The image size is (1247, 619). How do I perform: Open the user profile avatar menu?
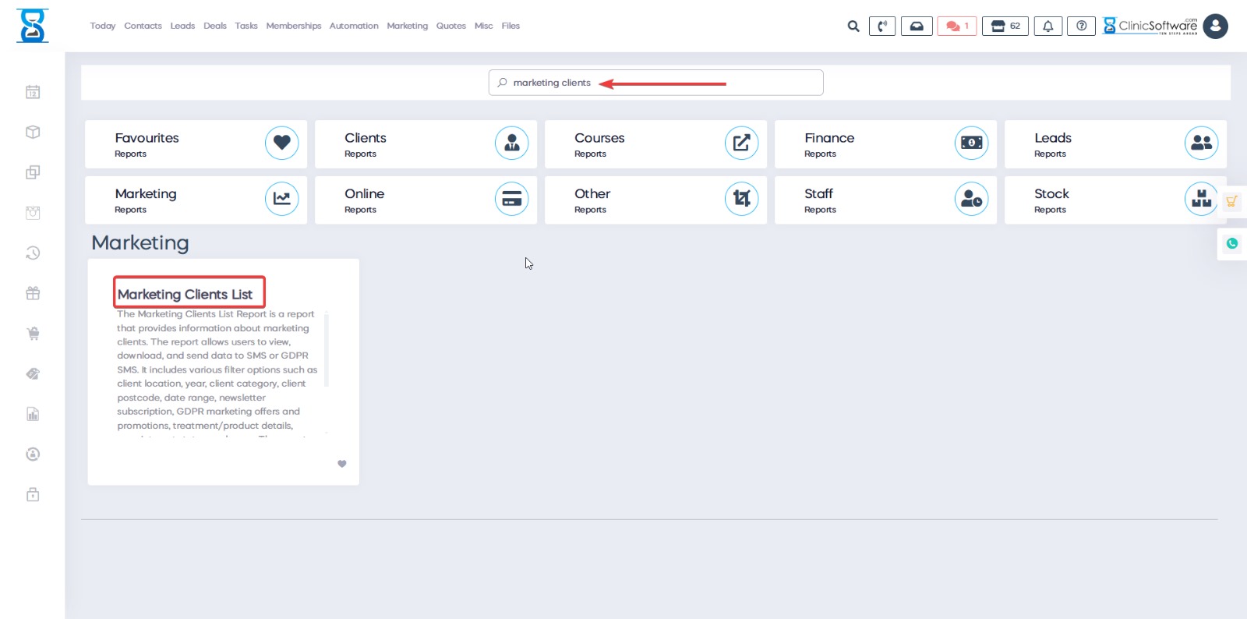[1215, 27]
